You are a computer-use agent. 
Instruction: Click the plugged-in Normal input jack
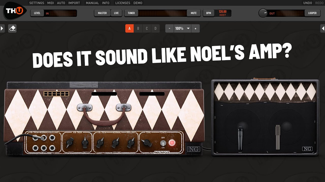point(44,138)
